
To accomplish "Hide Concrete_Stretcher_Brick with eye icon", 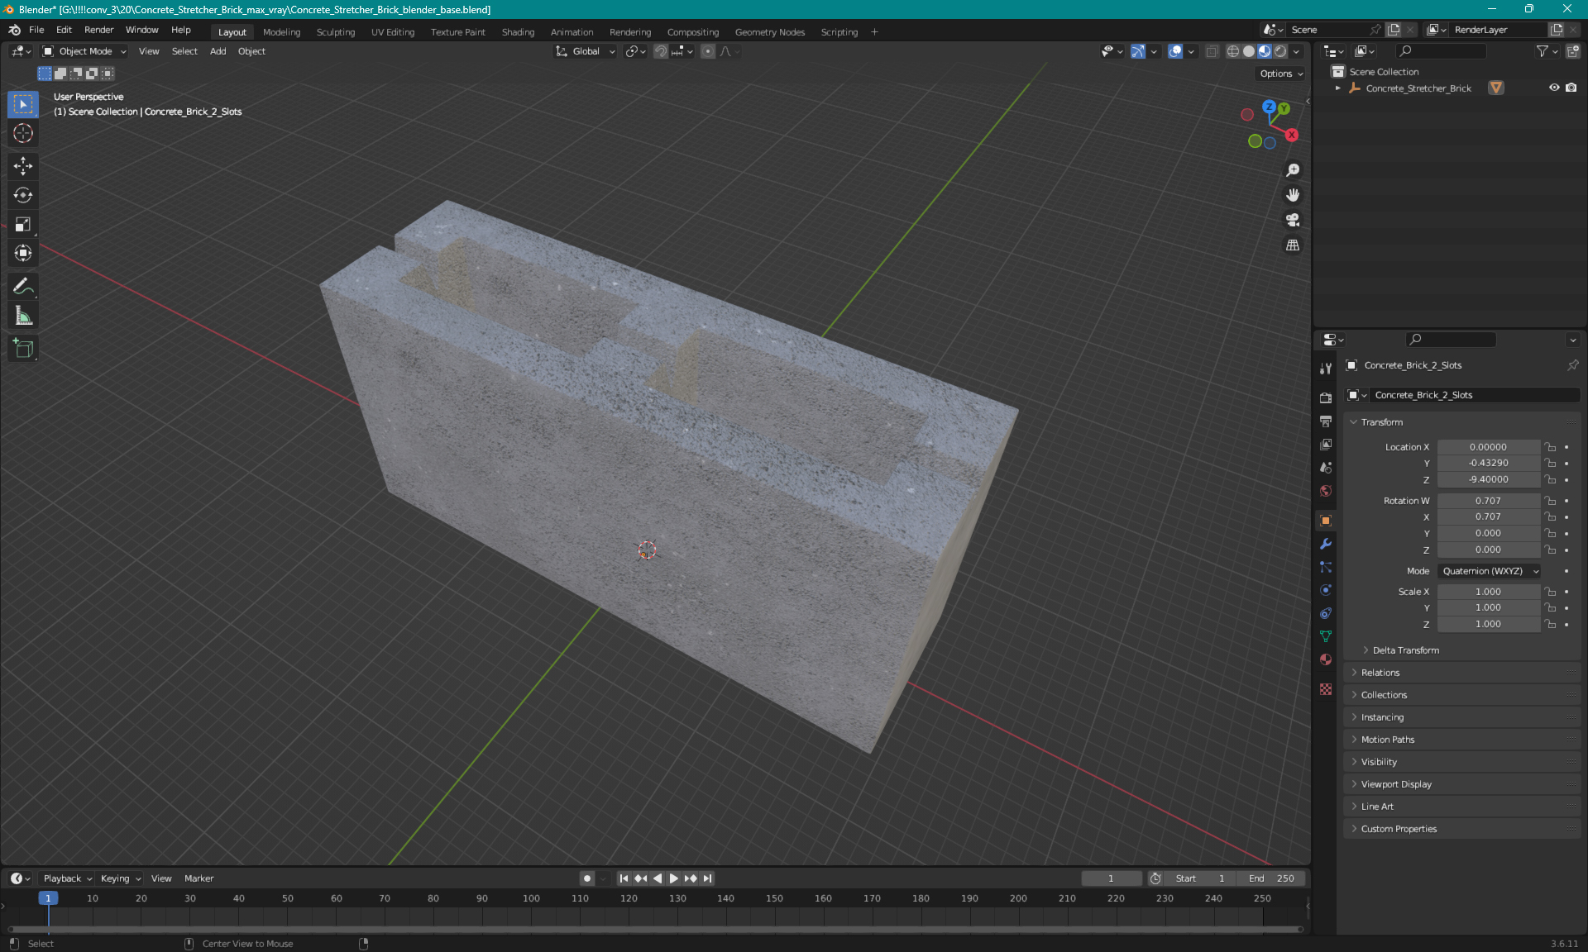I will click(x=1554, y=88).
